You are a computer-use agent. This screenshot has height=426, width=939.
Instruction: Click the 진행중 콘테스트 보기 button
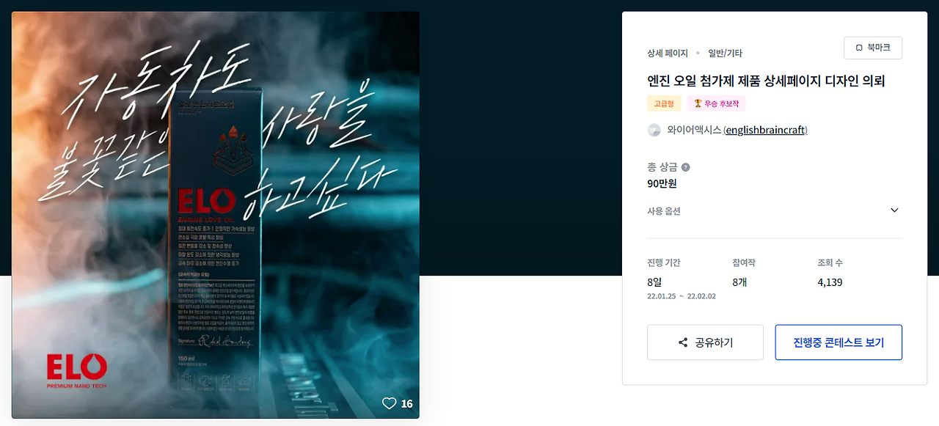tap(838, 342)
